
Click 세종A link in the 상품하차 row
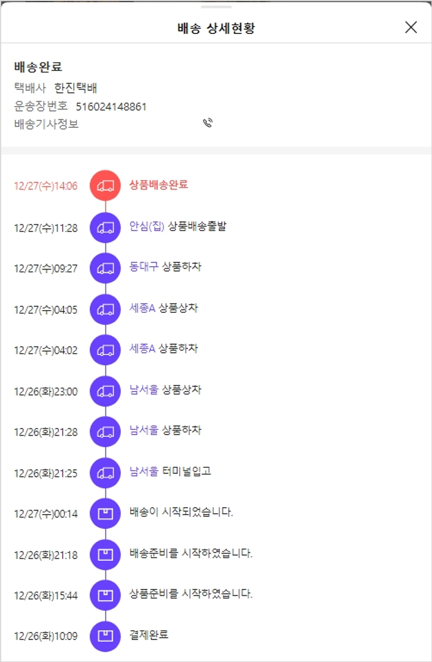pyautogui.click(x=142, y=349)
